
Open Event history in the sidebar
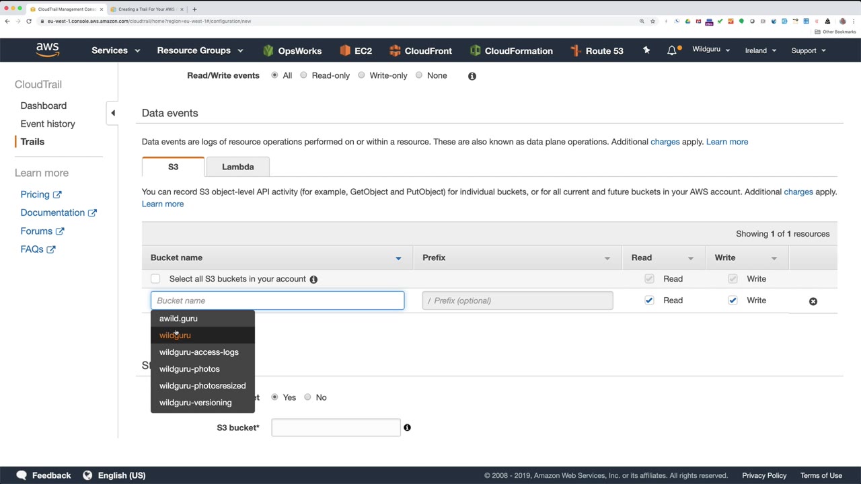tap(48, 124)
